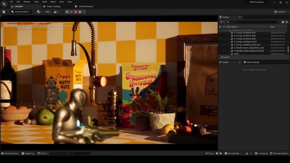This screenshot has height=163, width=290.
Task: Open the add content (cube plus) dropdown
Action: click(39, 12)
